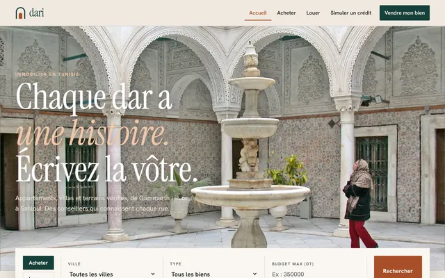Click the 'Chaque dar a' heading line

pos(94,97)
